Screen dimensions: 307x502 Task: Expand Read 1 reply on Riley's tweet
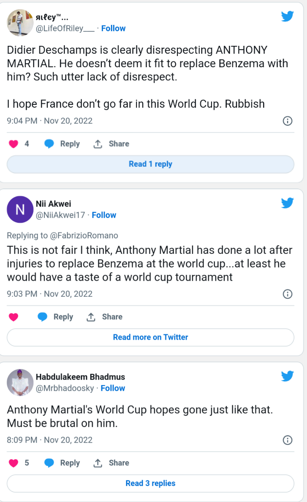(150, 164)
